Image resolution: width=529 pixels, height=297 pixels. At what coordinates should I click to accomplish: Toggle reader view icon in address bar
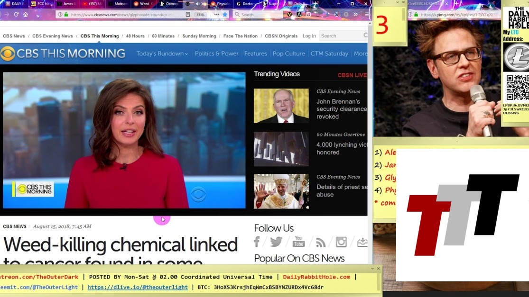pyautogui.click(x=188, y=15)
